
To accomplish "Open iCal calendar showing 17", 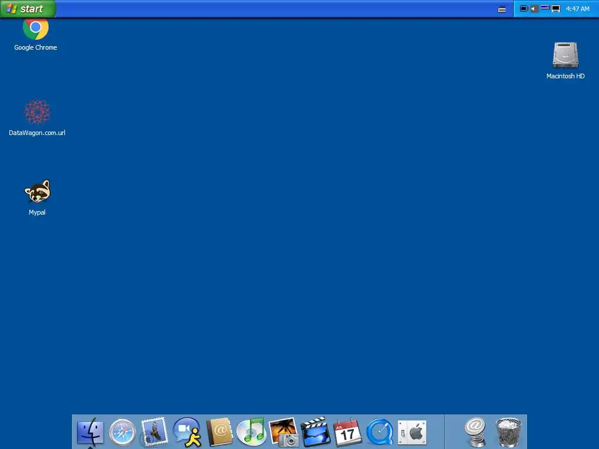I will click(347, 432).
